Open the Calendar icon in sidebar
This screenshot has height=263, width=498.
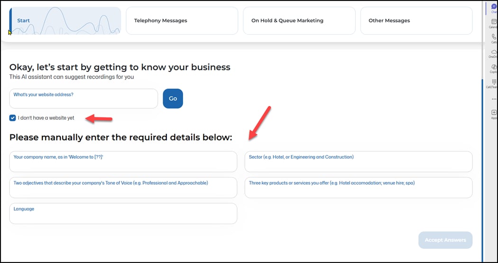[494, 22]
